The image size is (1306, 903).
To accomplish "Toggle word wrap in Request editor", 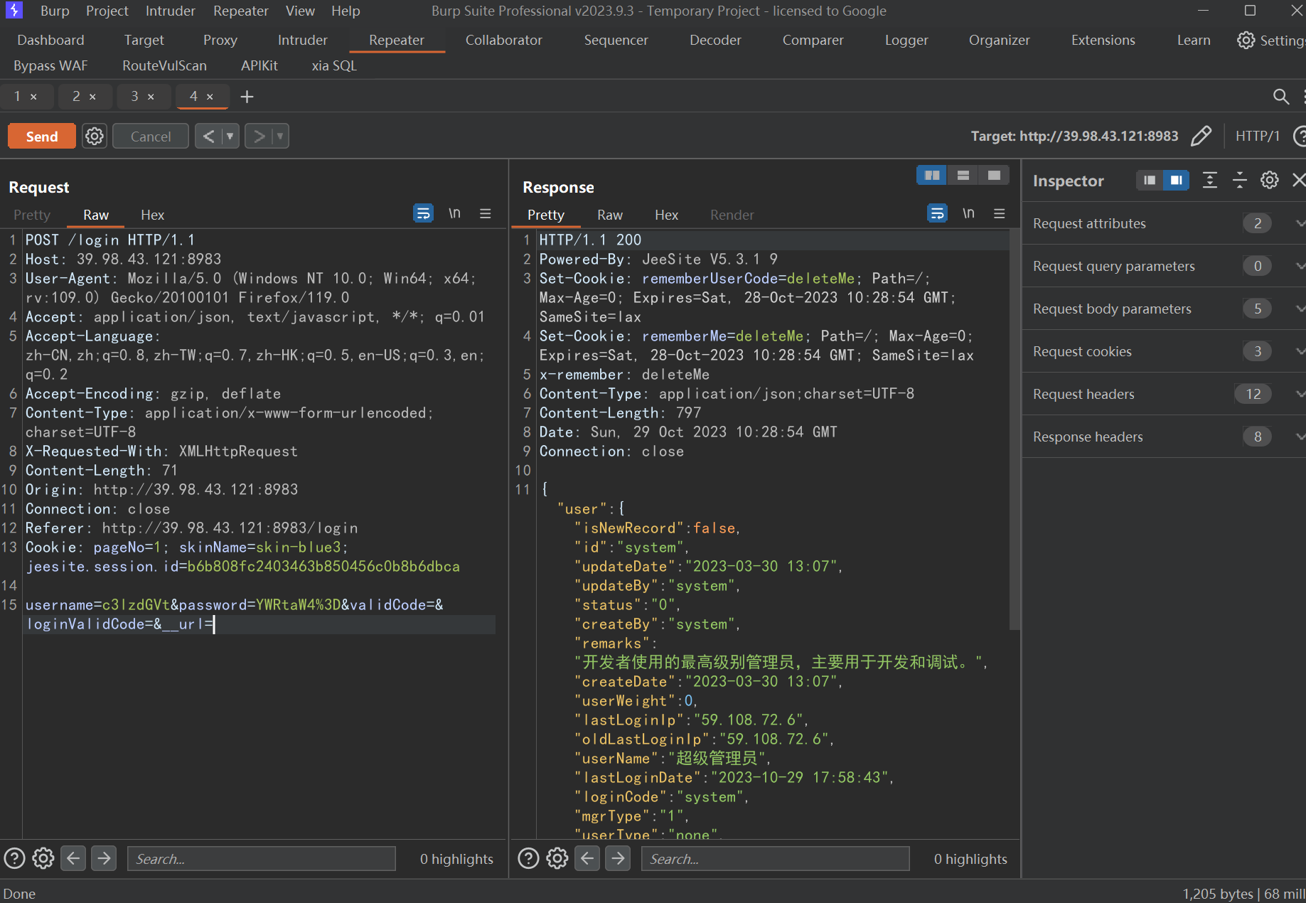I will tap(423, 213).
